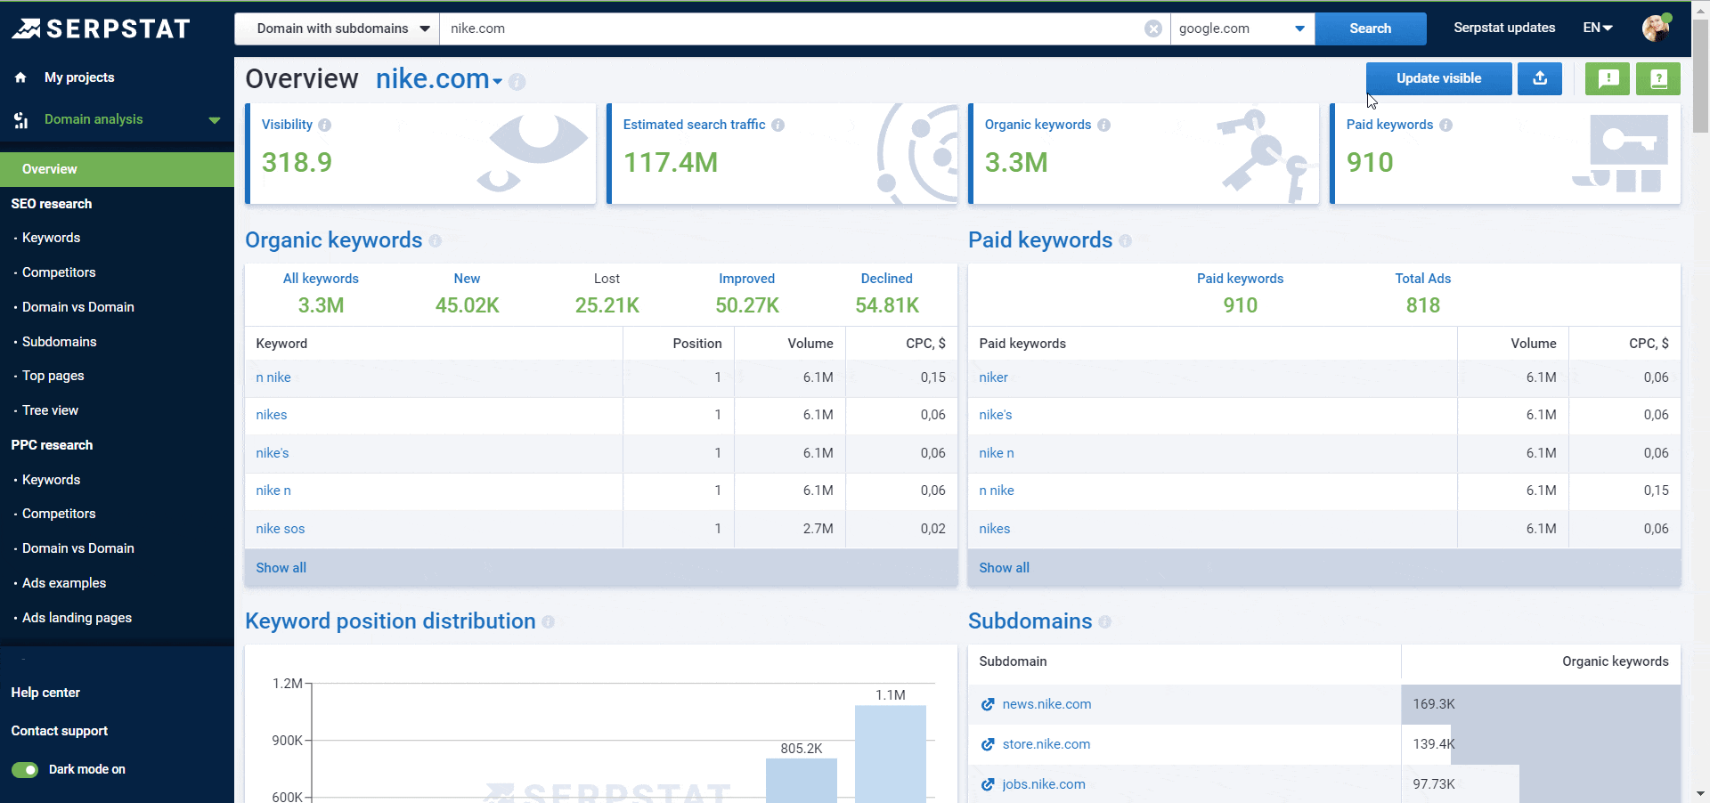This screenshot has width=1710, height=803.
Task: Click the Update visible button
Action: [1438, 78]
